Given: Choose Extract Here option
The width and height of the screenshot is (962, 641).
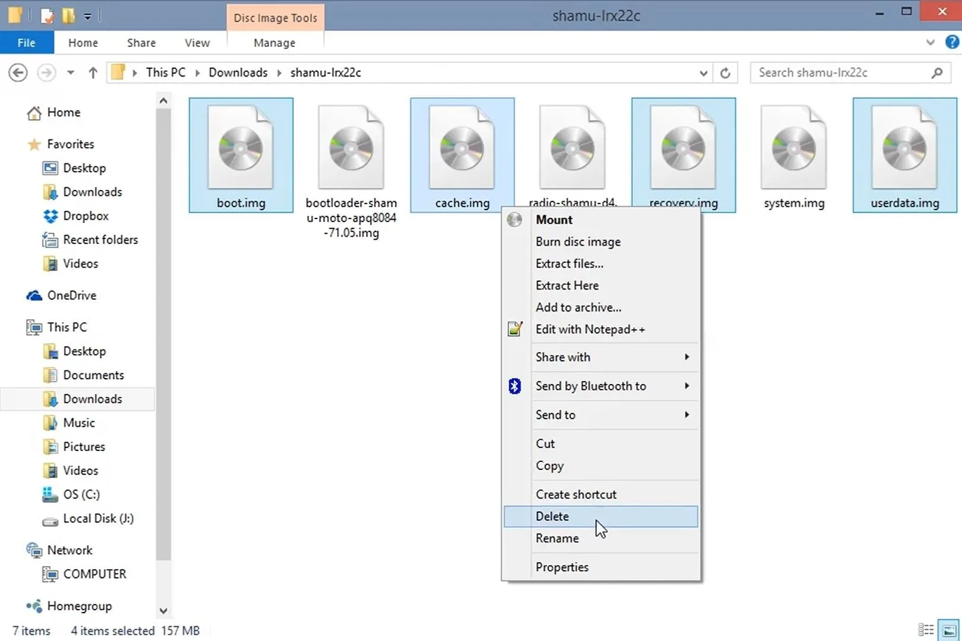Looking at the screenshot, I should (600, 285).
